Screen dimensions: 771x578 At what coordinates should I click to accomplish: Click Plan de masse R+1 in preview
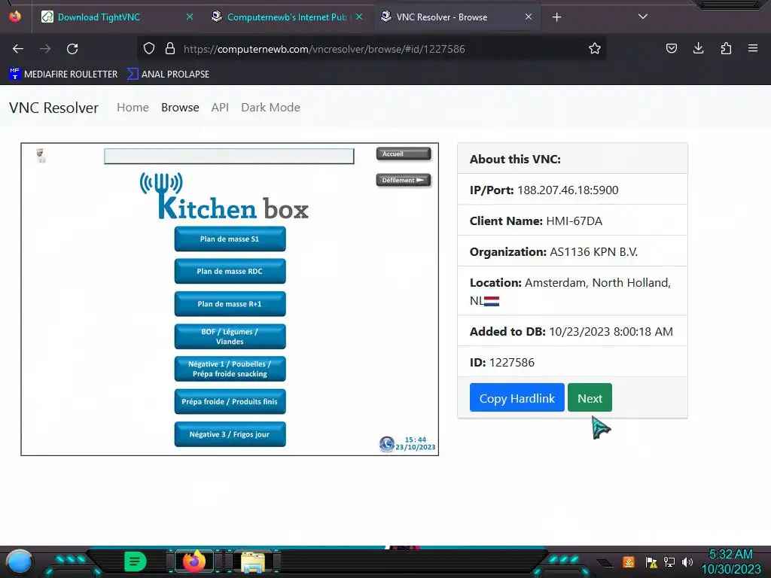230,304
